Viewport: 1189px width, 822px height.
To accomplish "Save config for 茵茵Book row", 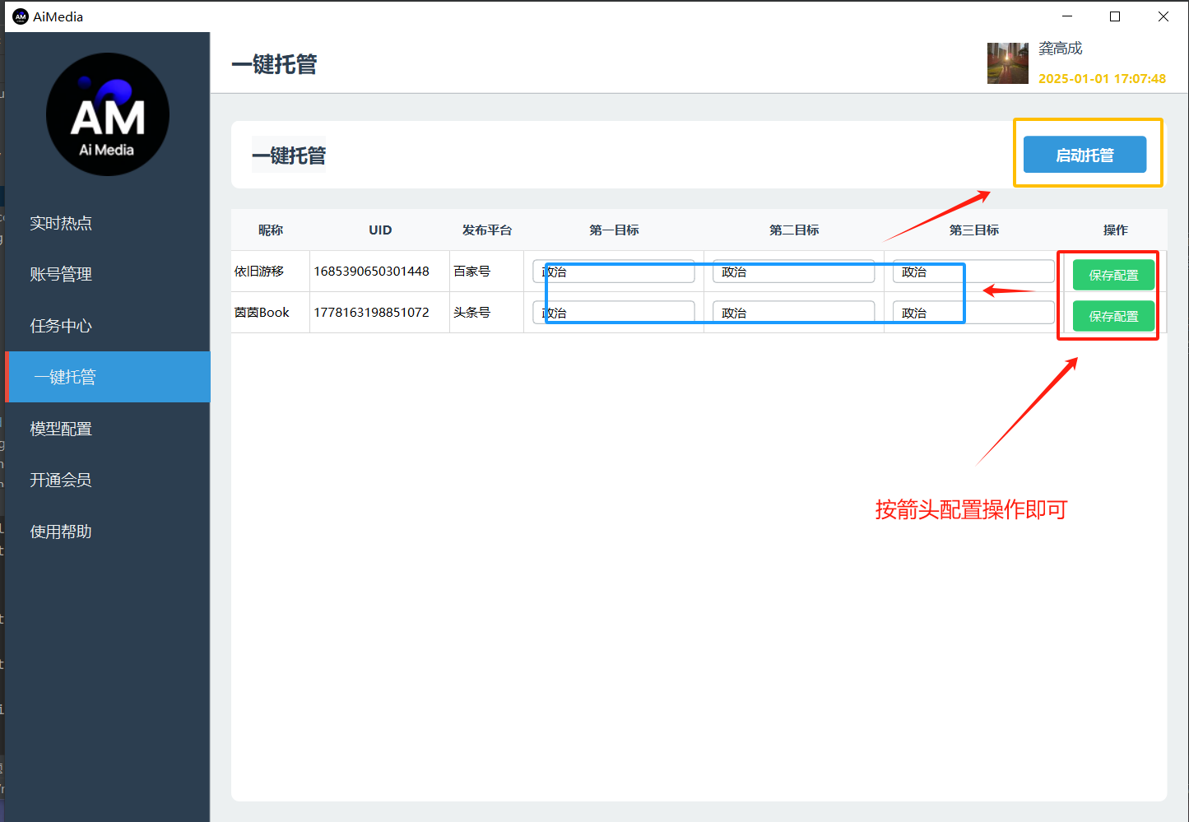I will (x=1112, y=316).
